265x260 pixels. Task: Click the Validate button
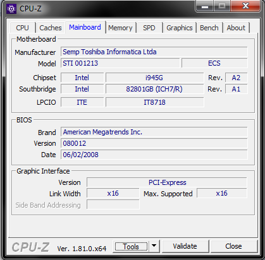[185, 246]
